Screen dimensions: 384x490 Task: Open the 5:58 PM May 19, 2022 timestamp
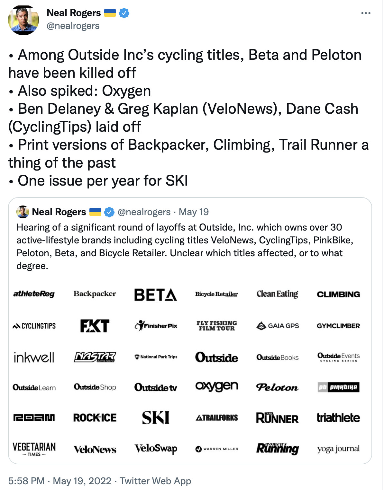tap(60, 481)
